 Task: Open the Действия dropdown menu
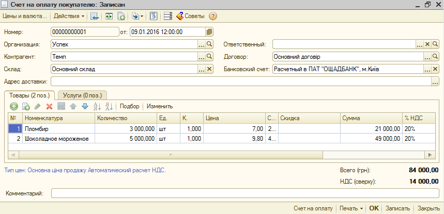(x=70, y=16)
